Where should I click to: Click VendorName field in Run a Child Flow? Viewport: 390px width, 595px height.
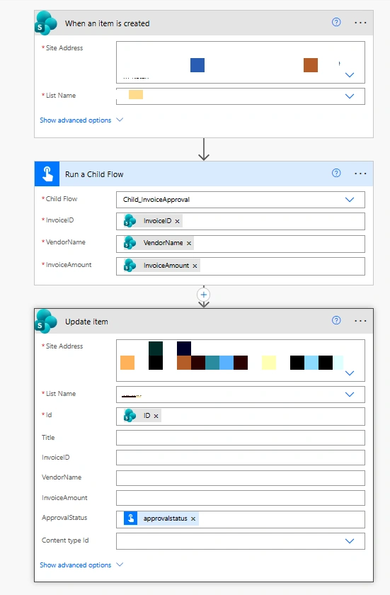click(x=240, y=244)
